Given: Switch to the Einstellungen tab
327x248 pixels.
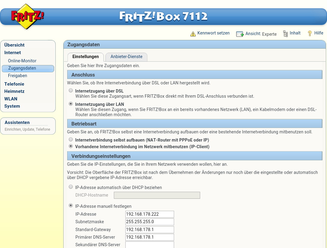Looking at the screenshot, I should pos(85,57).
